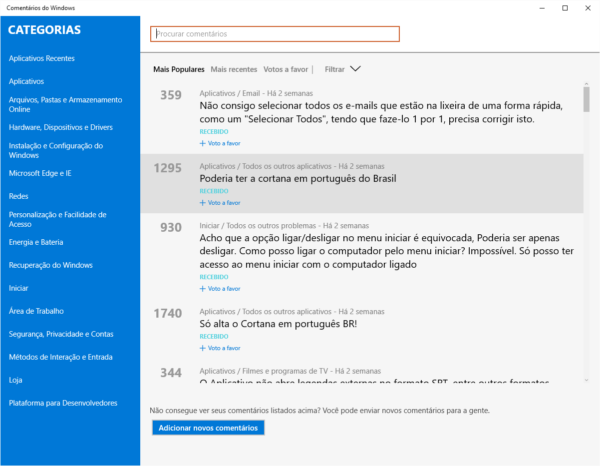Open the Loja category
The height and width of the screenshot is (466, 600).
pos(15,380)
